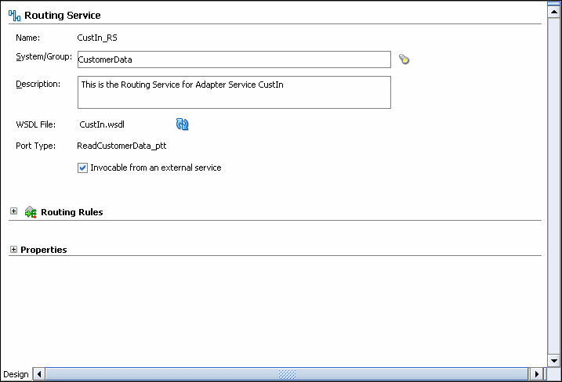Expand the Properties section
The height and width of the screenshot is (382, 562).
[13, 249]
